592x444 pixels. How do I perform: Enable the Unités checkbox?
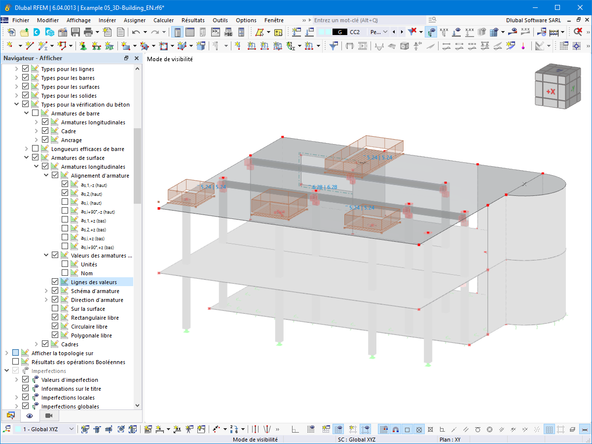65,264
